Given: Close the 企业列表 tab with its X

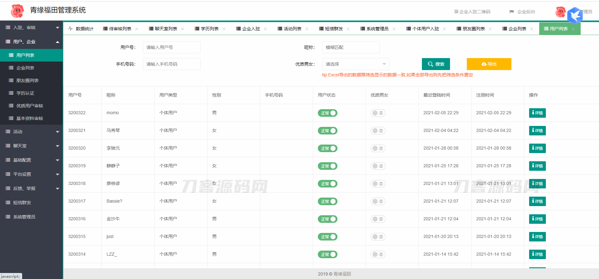Looking at the screenshot, I should coord(532,29).
